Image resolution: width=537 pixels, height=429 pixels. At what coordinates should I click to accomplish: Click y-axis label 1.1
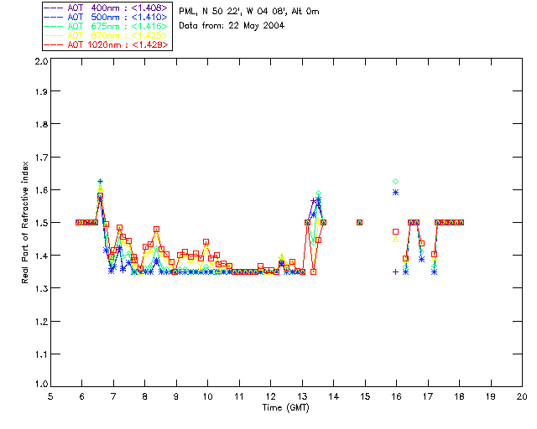[x=41, y=354]
